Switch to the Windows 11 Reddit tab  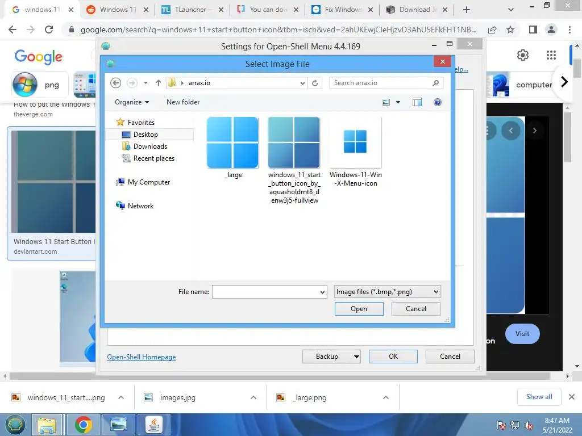(x=117, y=10)
